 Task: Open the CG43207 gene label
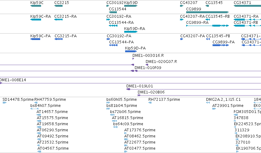click(189, 3)
